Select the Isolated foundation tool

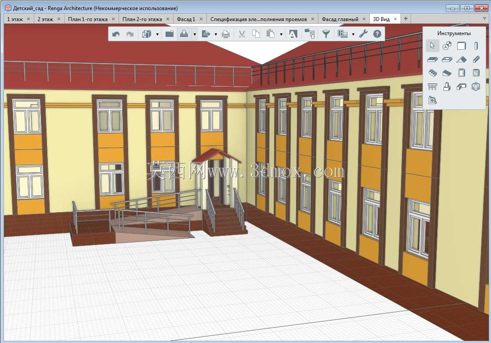[x=447, y=87]
